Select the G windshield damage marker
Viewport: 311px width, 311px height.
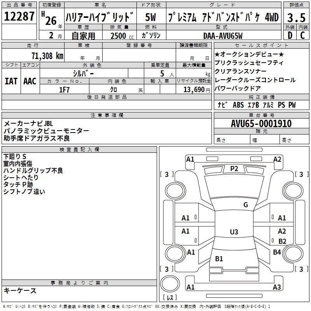245,205
